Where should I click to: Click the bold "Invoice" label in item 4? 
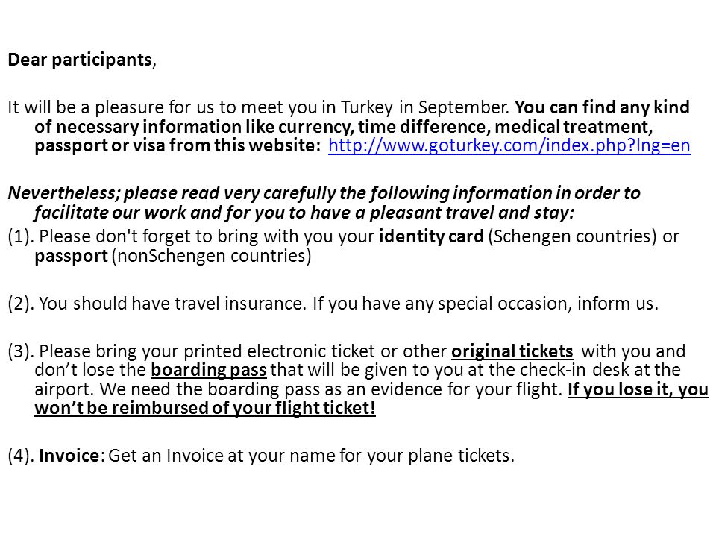tap(69, 456)
